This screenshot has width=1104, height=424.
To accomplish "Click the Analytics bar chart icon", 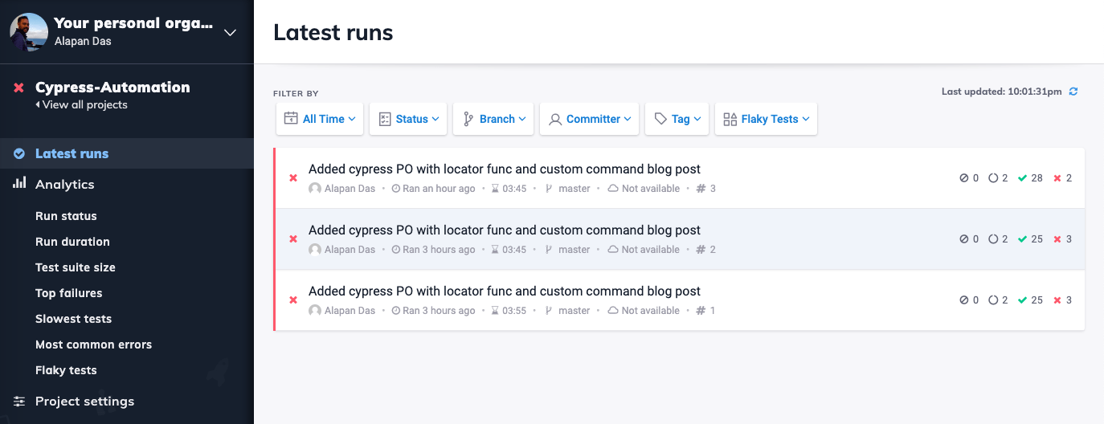I will (x=19, y=184).
